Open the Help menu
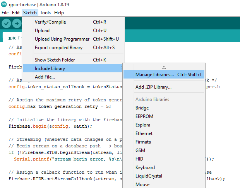The height and width of the screenshot is (188, 240). pos(59,13)
